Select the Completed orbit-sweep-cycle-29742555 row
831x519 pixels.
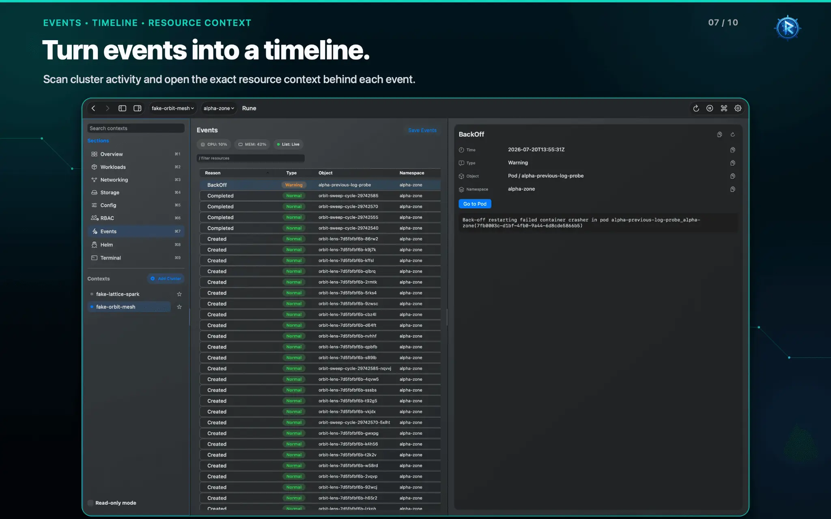[320, 217]
